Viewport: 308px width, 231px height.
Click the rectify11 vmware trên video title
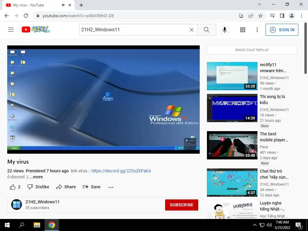coord(273,68)
